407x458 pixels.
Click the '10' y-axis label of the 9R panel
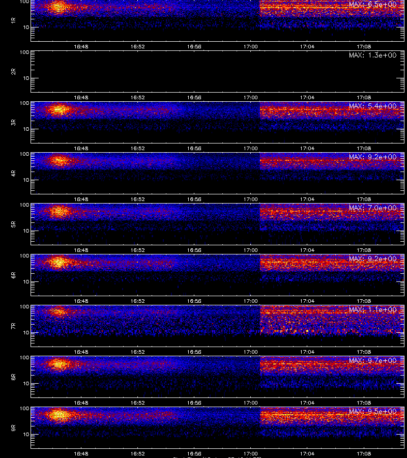click(26, 435)
